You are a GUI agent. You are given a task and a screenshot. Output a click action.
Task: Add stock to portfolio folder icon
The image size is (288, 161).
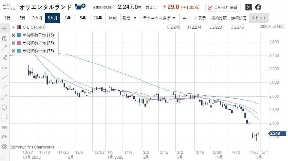pos(80,7)
